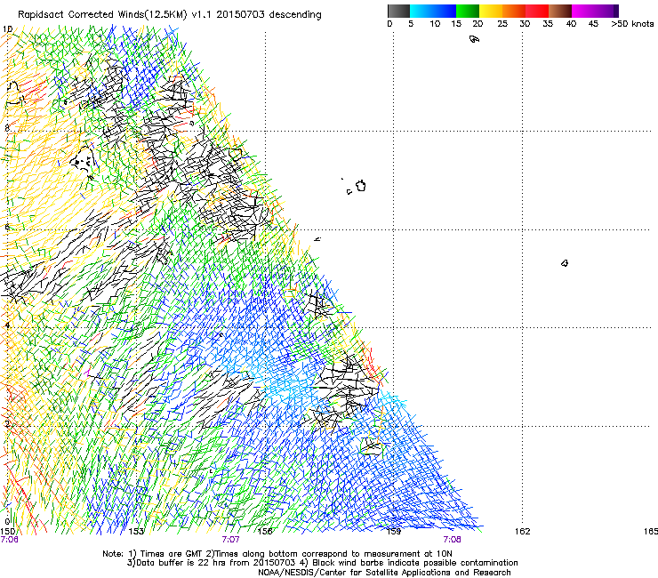658x578 pixels.
Task: Click the '156' longitude axis label
Action: (x=265, y=532)
